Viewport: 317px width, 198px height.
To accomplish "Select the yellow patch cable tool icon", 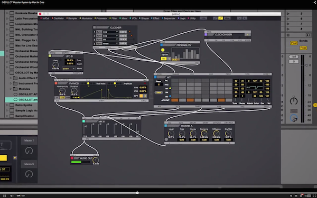I will (220, 18).
